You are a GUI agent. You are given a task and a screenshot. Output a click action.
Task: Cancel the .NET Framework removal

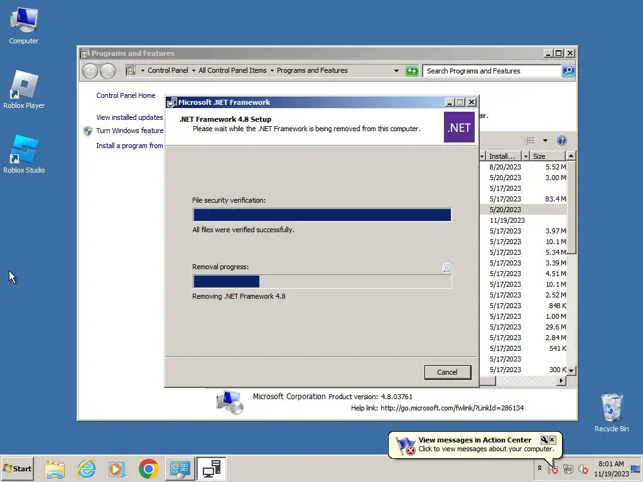447,372
